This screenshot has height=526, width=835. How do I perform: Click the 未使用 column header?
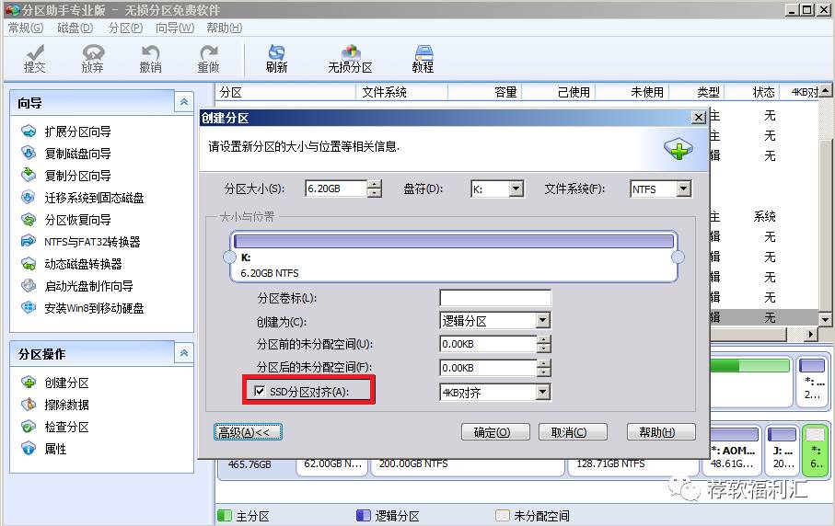pos(632,93)
